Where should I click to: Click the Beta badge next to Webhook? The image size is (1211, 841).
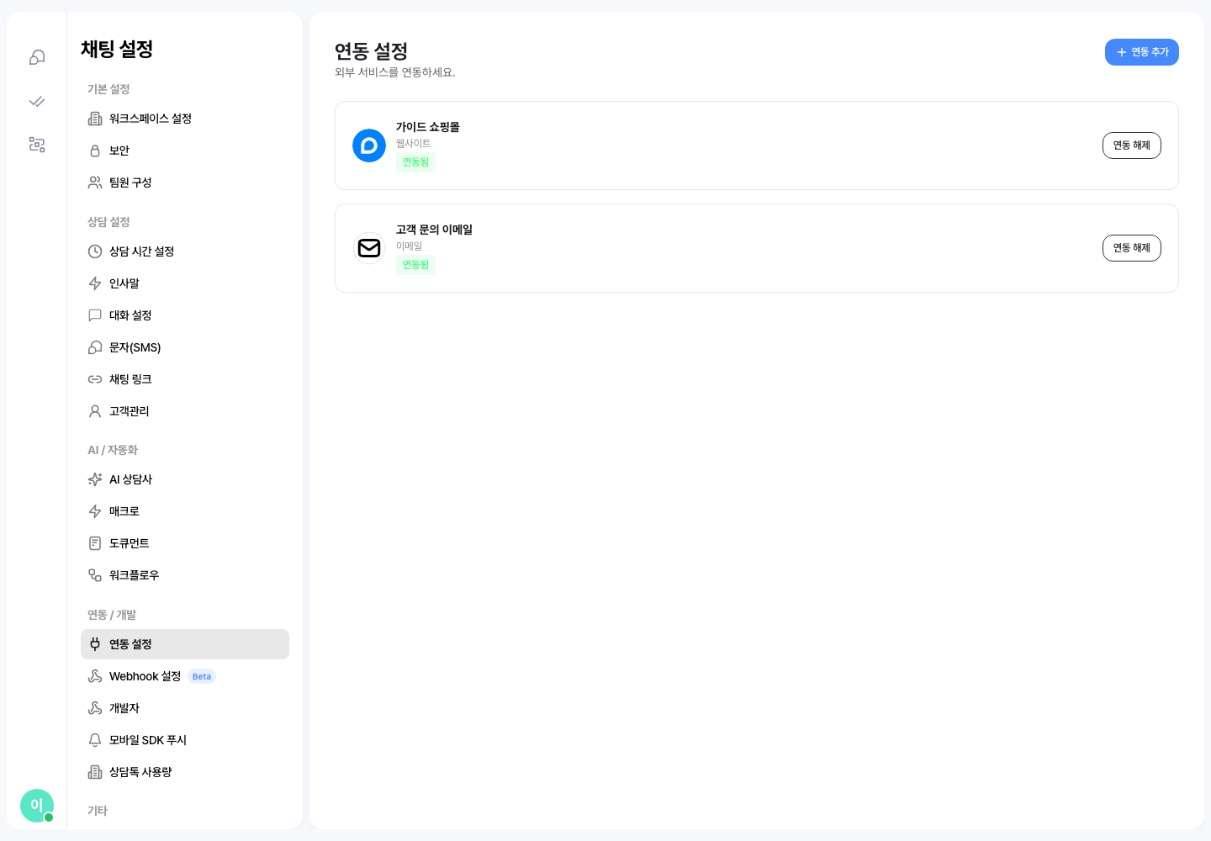[x=202, y=676]
